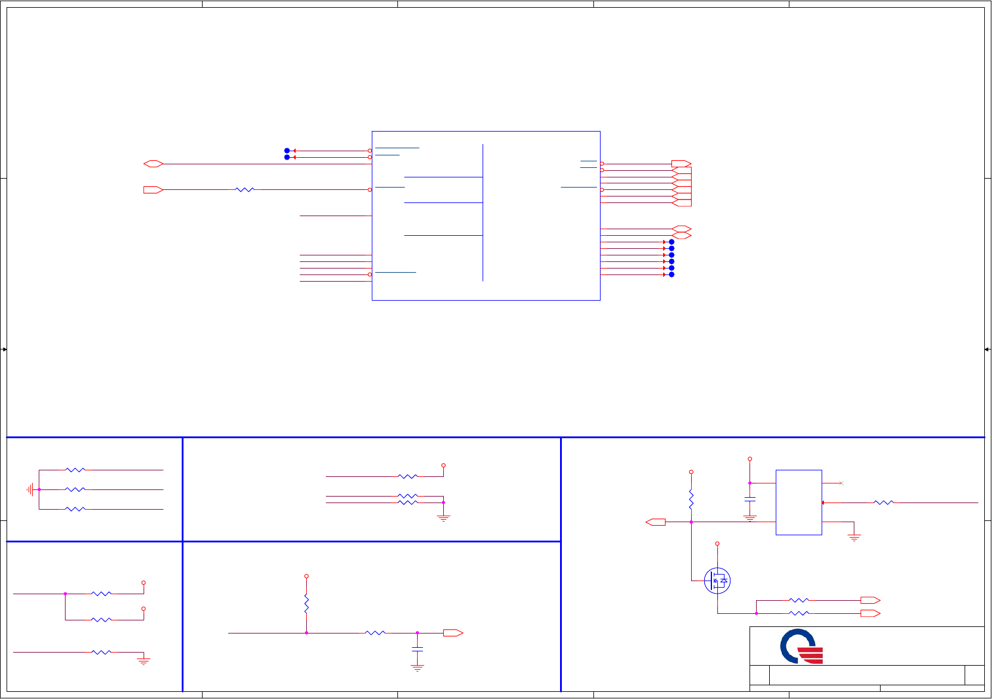Select the output port next to the RC filter capacitor
Image resolution: width=992 pixels, height=699 pixels.
click(x=453, y=633)
